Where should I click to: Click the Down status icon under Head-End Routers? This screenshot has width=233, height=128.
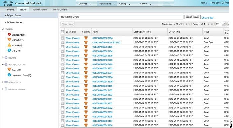[9, 70]
